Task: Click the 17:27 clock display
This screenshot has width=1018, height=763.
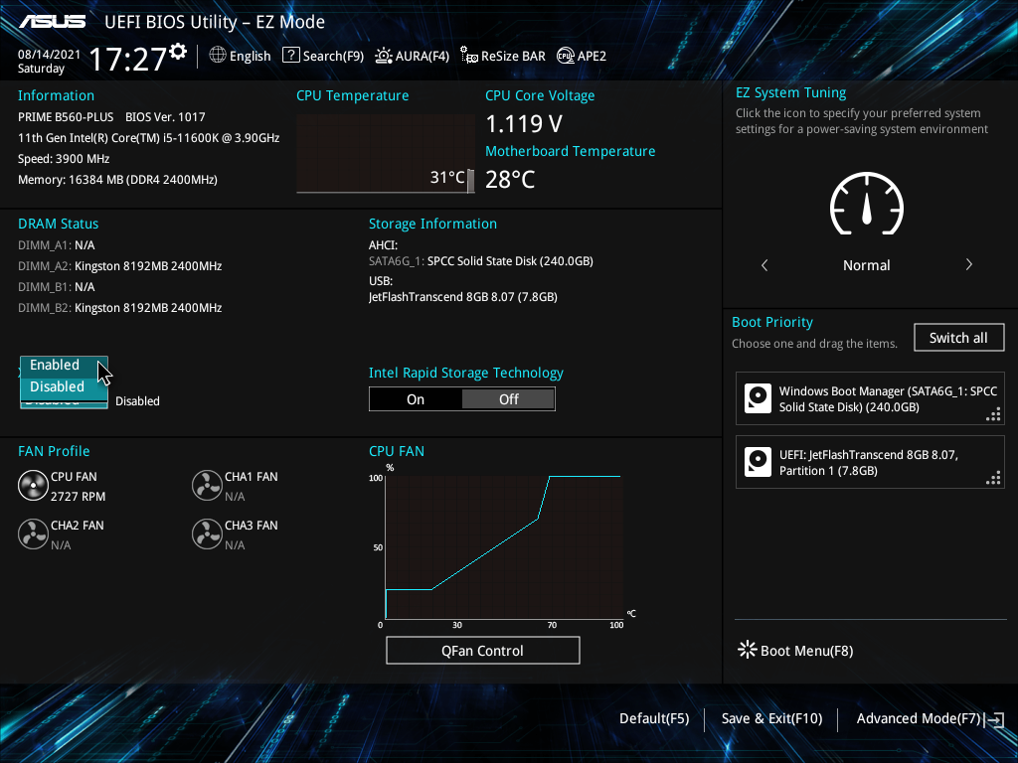Action: [x=127, y=59]
